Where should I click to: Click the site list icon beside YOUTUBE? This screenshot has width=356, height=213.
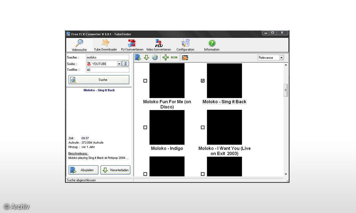[x=125, y=64]
